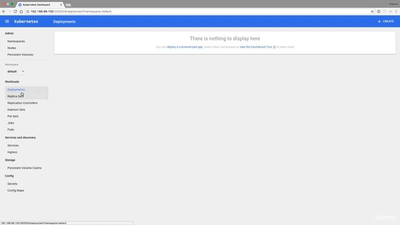Screen dimensions: 400x225
Task: Open the Chrome menu dots
Action: coord(396,11)
